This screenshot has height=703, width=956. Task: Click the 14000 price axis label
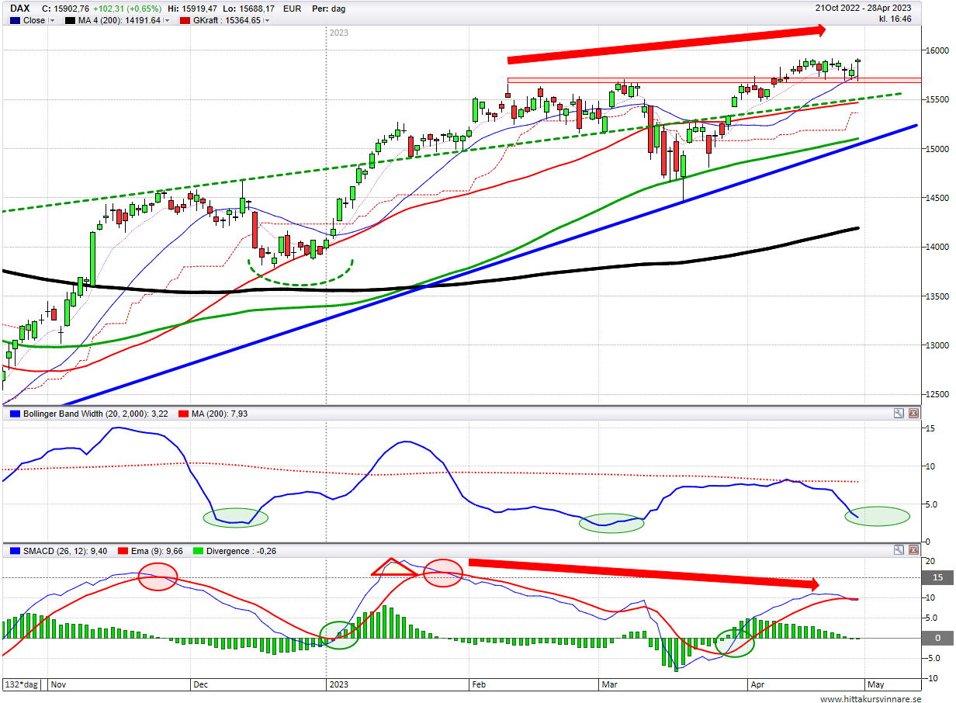[937, 247]
